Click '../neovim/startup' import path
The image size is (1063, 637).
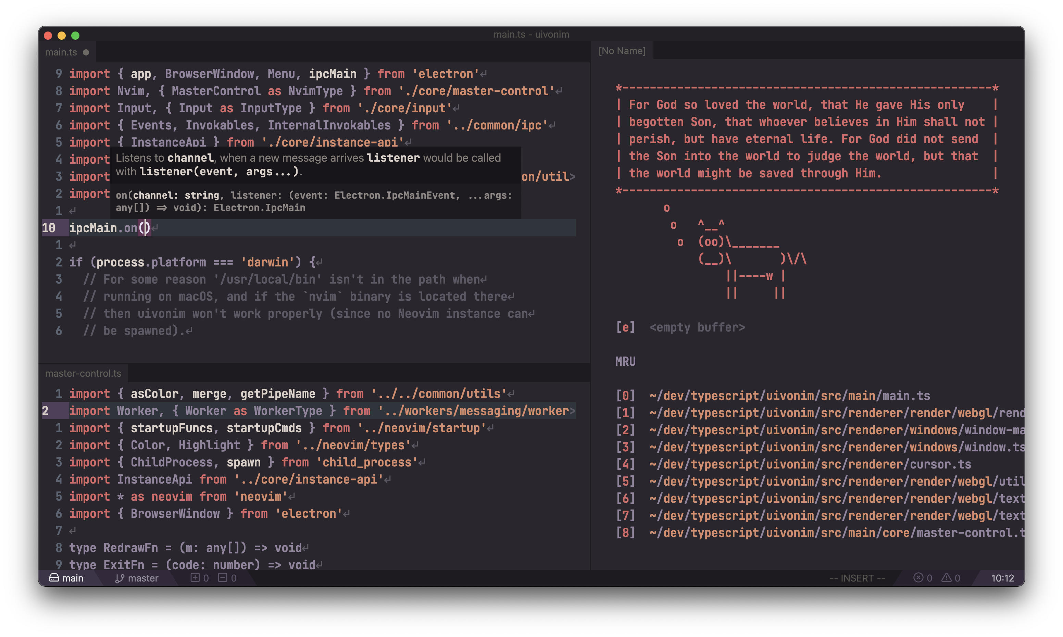(422, 428)
